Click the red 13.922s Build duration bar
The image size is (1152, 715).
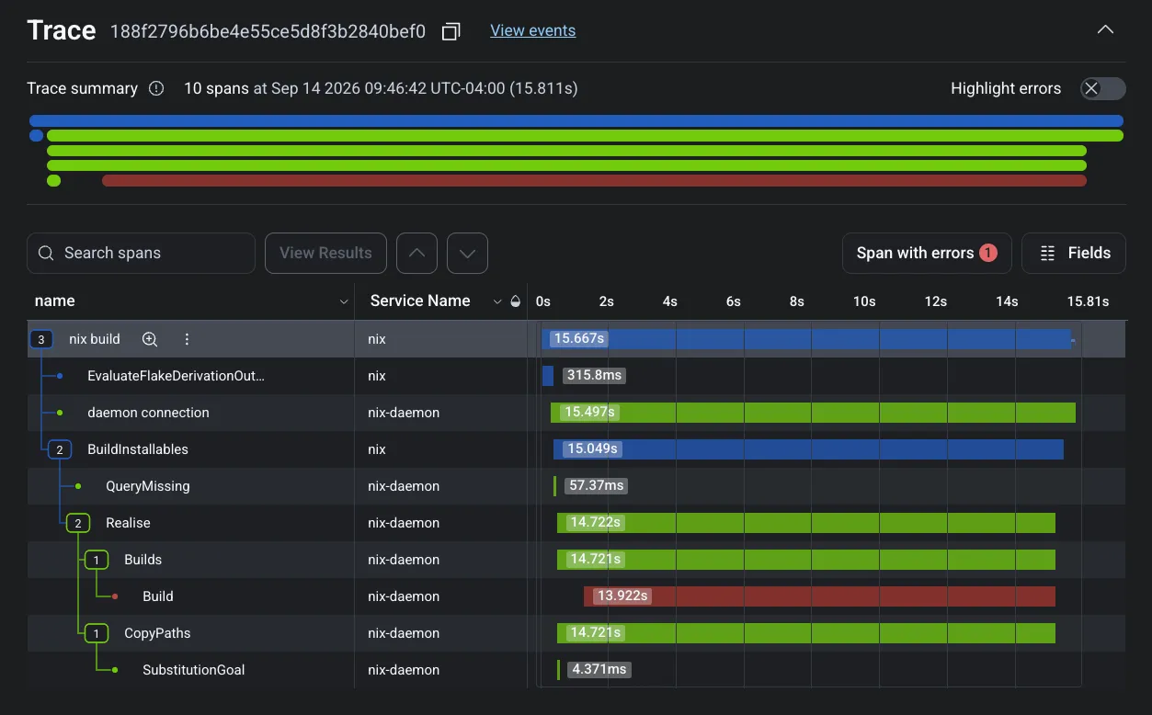[819, 596]
